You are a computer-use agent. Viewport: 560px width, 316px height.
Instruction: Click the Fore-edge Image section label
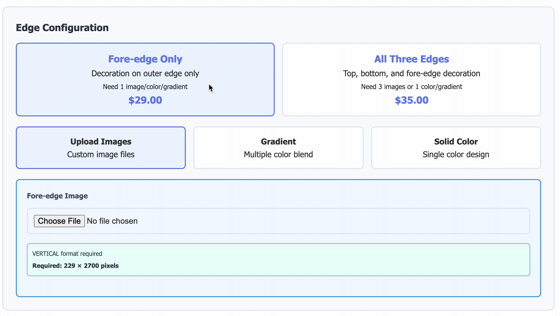pyautogui.click(x=57, y=196)
